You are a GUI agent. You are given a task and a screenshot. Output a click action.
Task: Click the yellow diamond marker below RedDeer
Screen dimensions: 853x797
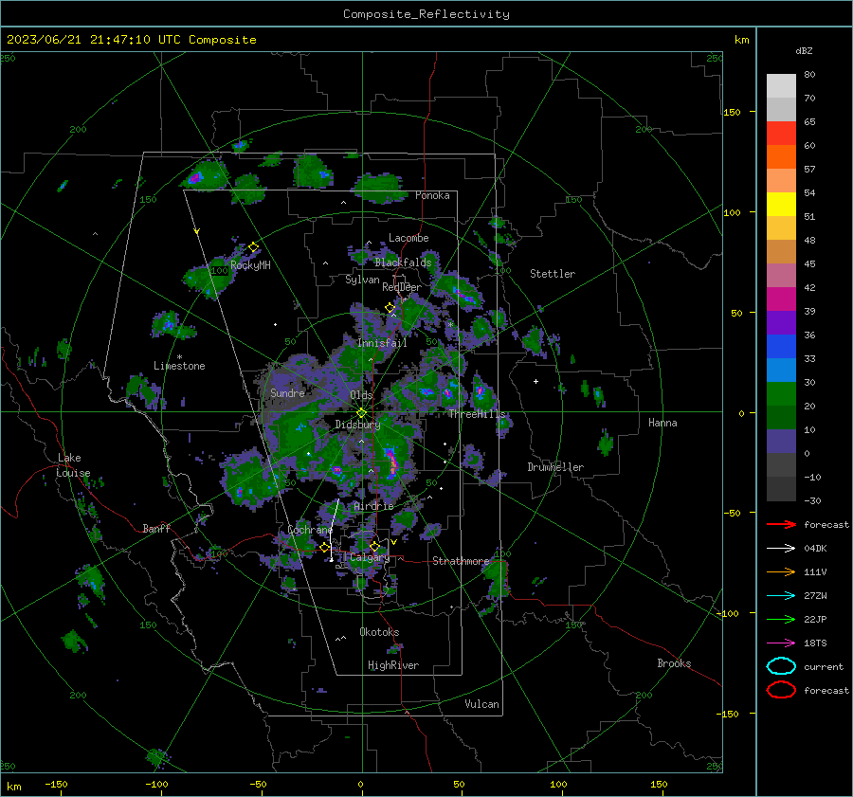tap(390, 308)
